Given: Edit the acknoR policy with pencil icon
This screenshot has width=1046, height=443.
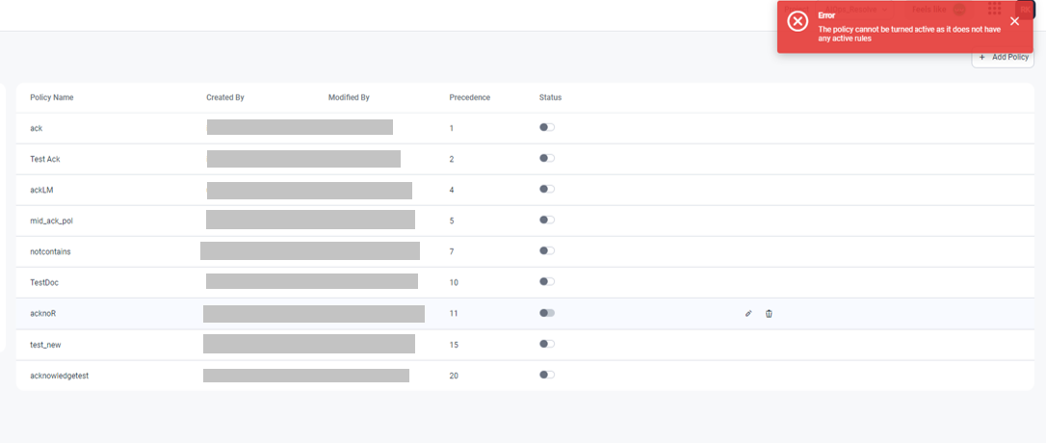Looking at the screenshot, I should point(748,313).
